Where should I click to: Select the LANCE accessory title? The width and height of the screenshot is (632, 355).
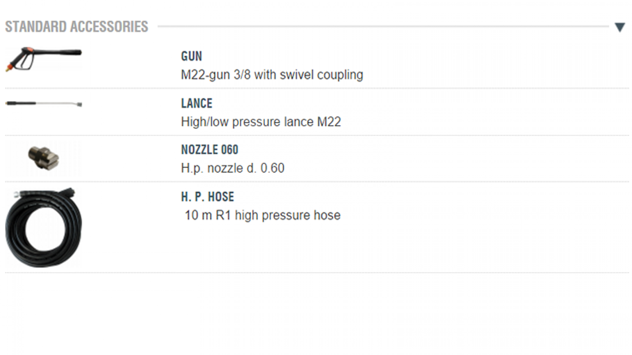coord(197,104)
